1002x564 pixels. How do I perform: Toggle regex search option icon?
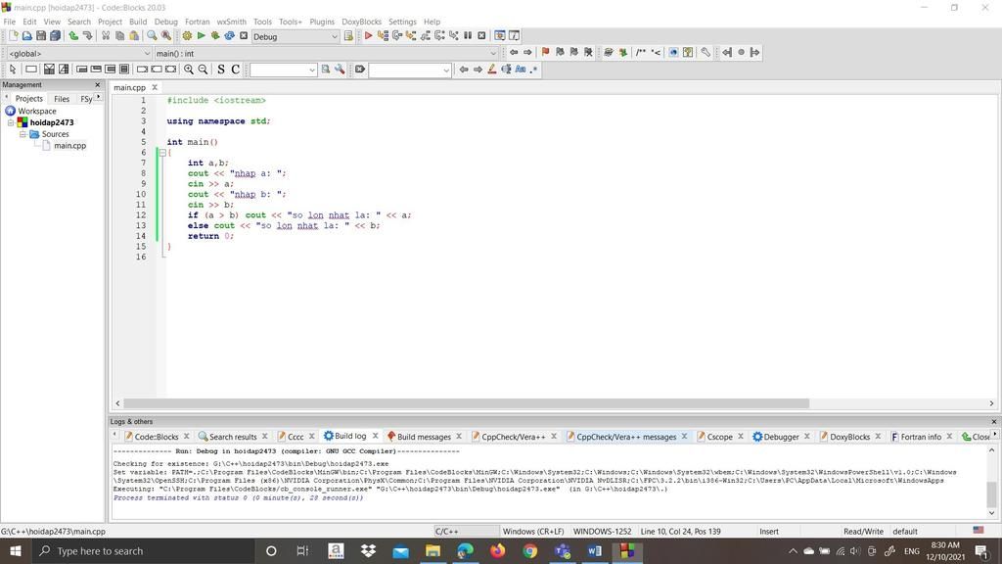[x=534, y=70]
